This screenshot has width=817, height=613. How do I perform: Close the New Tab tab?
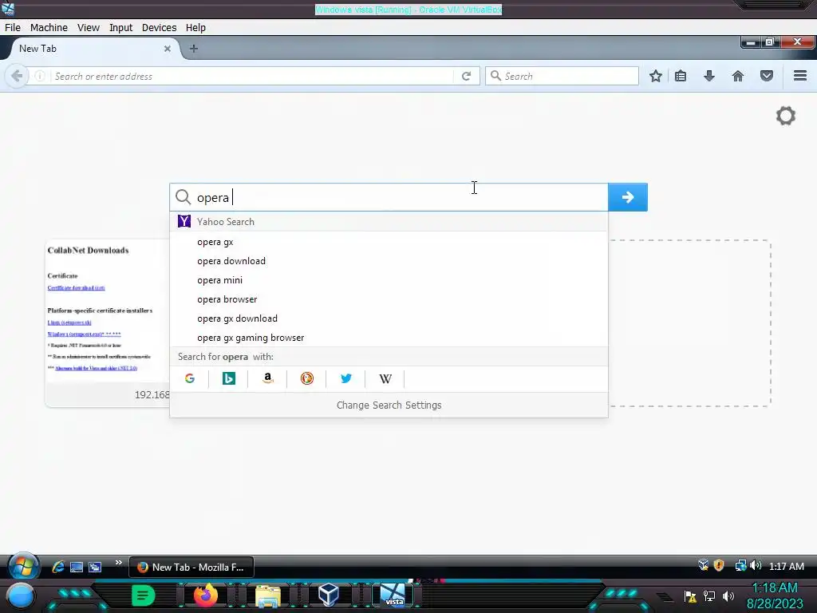(x=168, y=49)
